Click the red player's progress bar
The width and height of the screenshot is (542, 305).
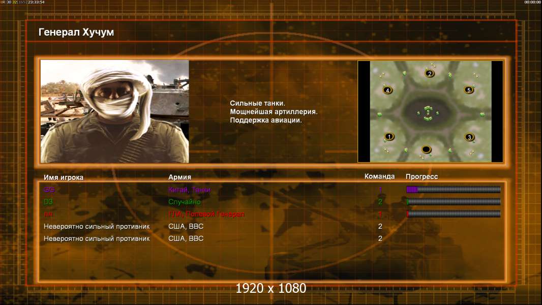coord(453,214)
